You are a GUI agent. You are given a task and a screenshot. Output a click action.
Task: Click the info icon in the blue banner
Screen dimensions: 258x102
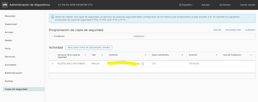point(52,17)
